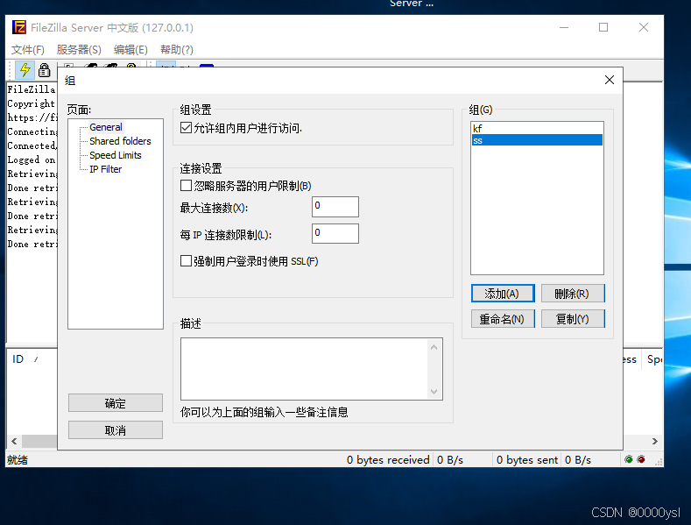This screenshot has height=525, width=691.
Task: Click description box scroll up arrow
Action: pyautogui.click(x=434, y=348)
